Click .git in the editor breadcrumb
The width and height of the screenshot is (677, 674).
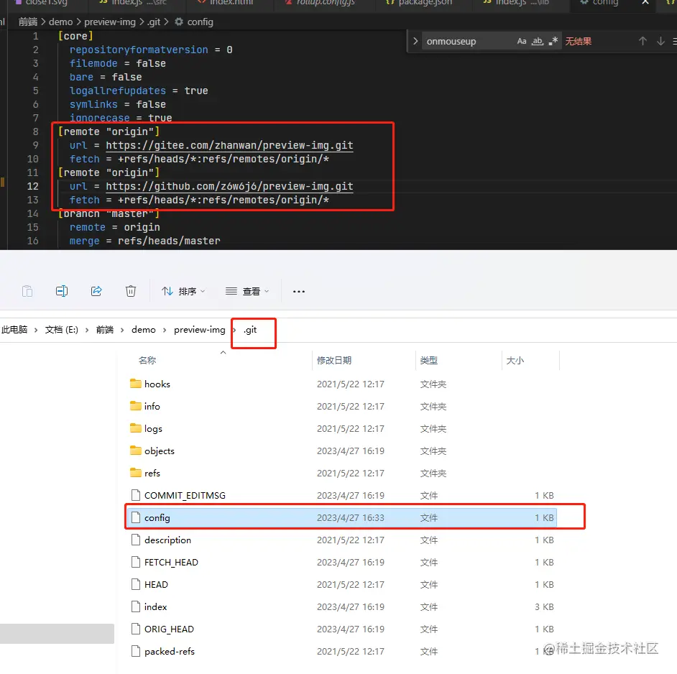click(x=153, y=22)
